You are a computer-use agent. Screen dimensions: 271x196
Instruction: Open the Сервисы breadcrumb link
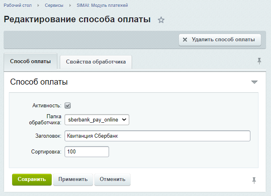click(x=54, y=5)
